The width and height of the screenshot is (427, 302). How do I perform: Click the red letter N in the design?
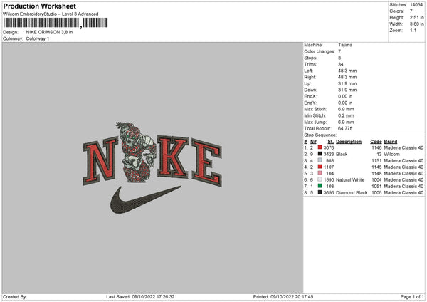[x=100, y=161]
